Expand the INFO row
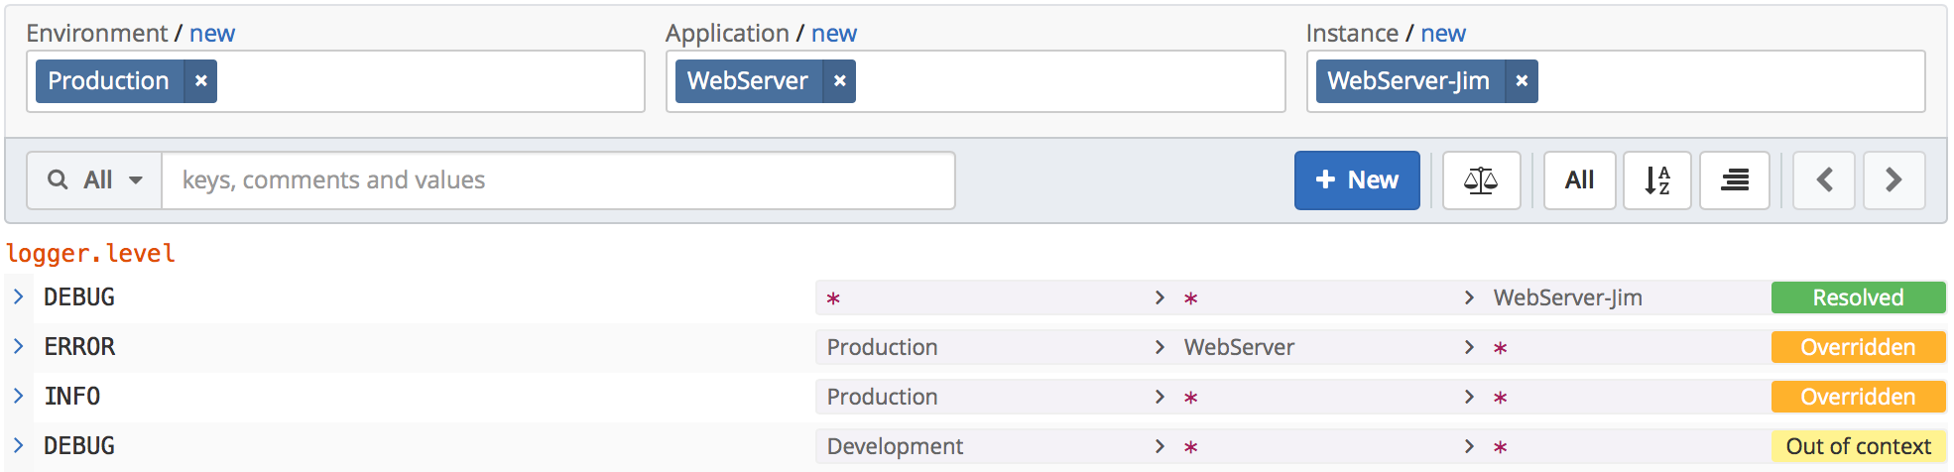 point(19,396)
